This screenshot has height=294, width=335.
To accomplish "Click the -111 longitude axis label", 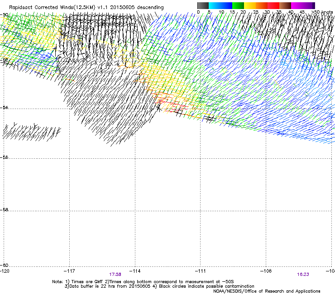I will [x=200, y=271].
